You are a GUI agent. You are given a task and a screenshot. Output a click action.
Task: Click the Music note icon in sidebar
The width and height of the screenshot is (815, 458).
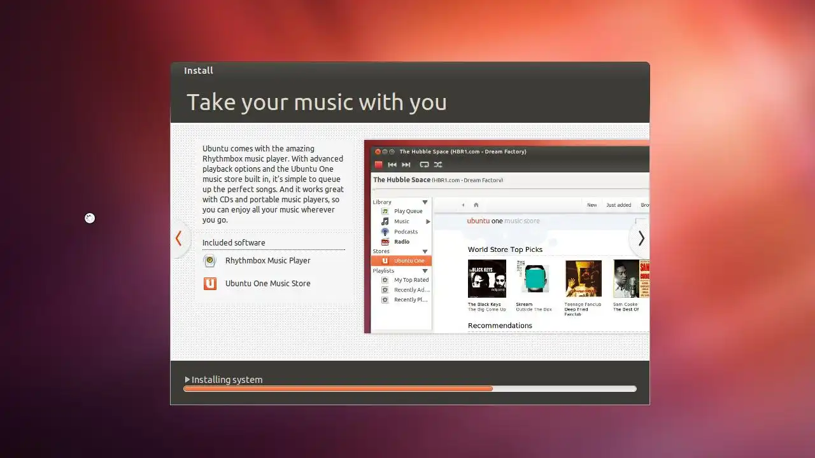(x=385, y=221)
